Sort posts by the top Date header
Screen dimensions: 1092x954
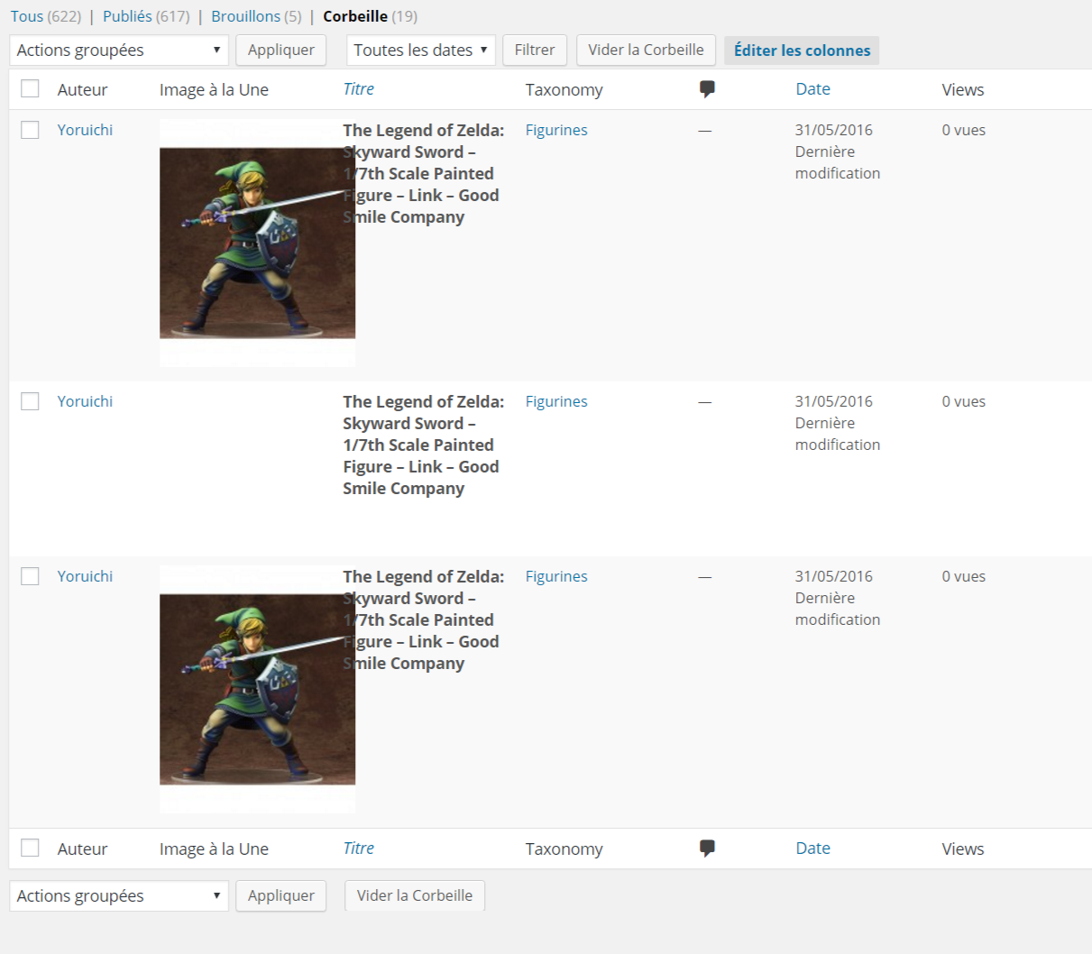[x=812, y=89]
